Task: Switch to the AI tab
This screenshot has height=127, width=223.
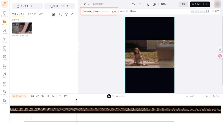Action: pyautogui.click(x=40, y=14)
